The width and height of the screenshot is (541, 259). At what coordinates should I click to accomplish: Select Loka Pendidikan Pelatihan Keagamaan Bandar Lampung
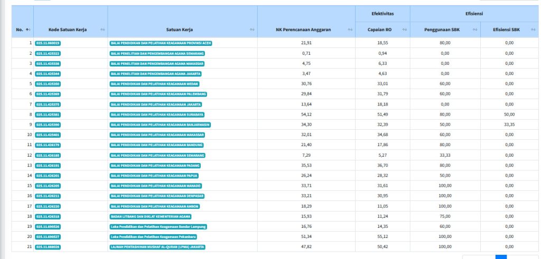(x=158, y=227)
